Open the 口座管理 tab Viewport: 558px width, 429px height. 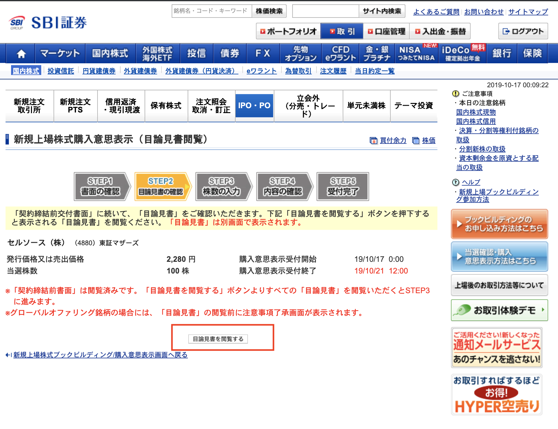tap(386, 31)
